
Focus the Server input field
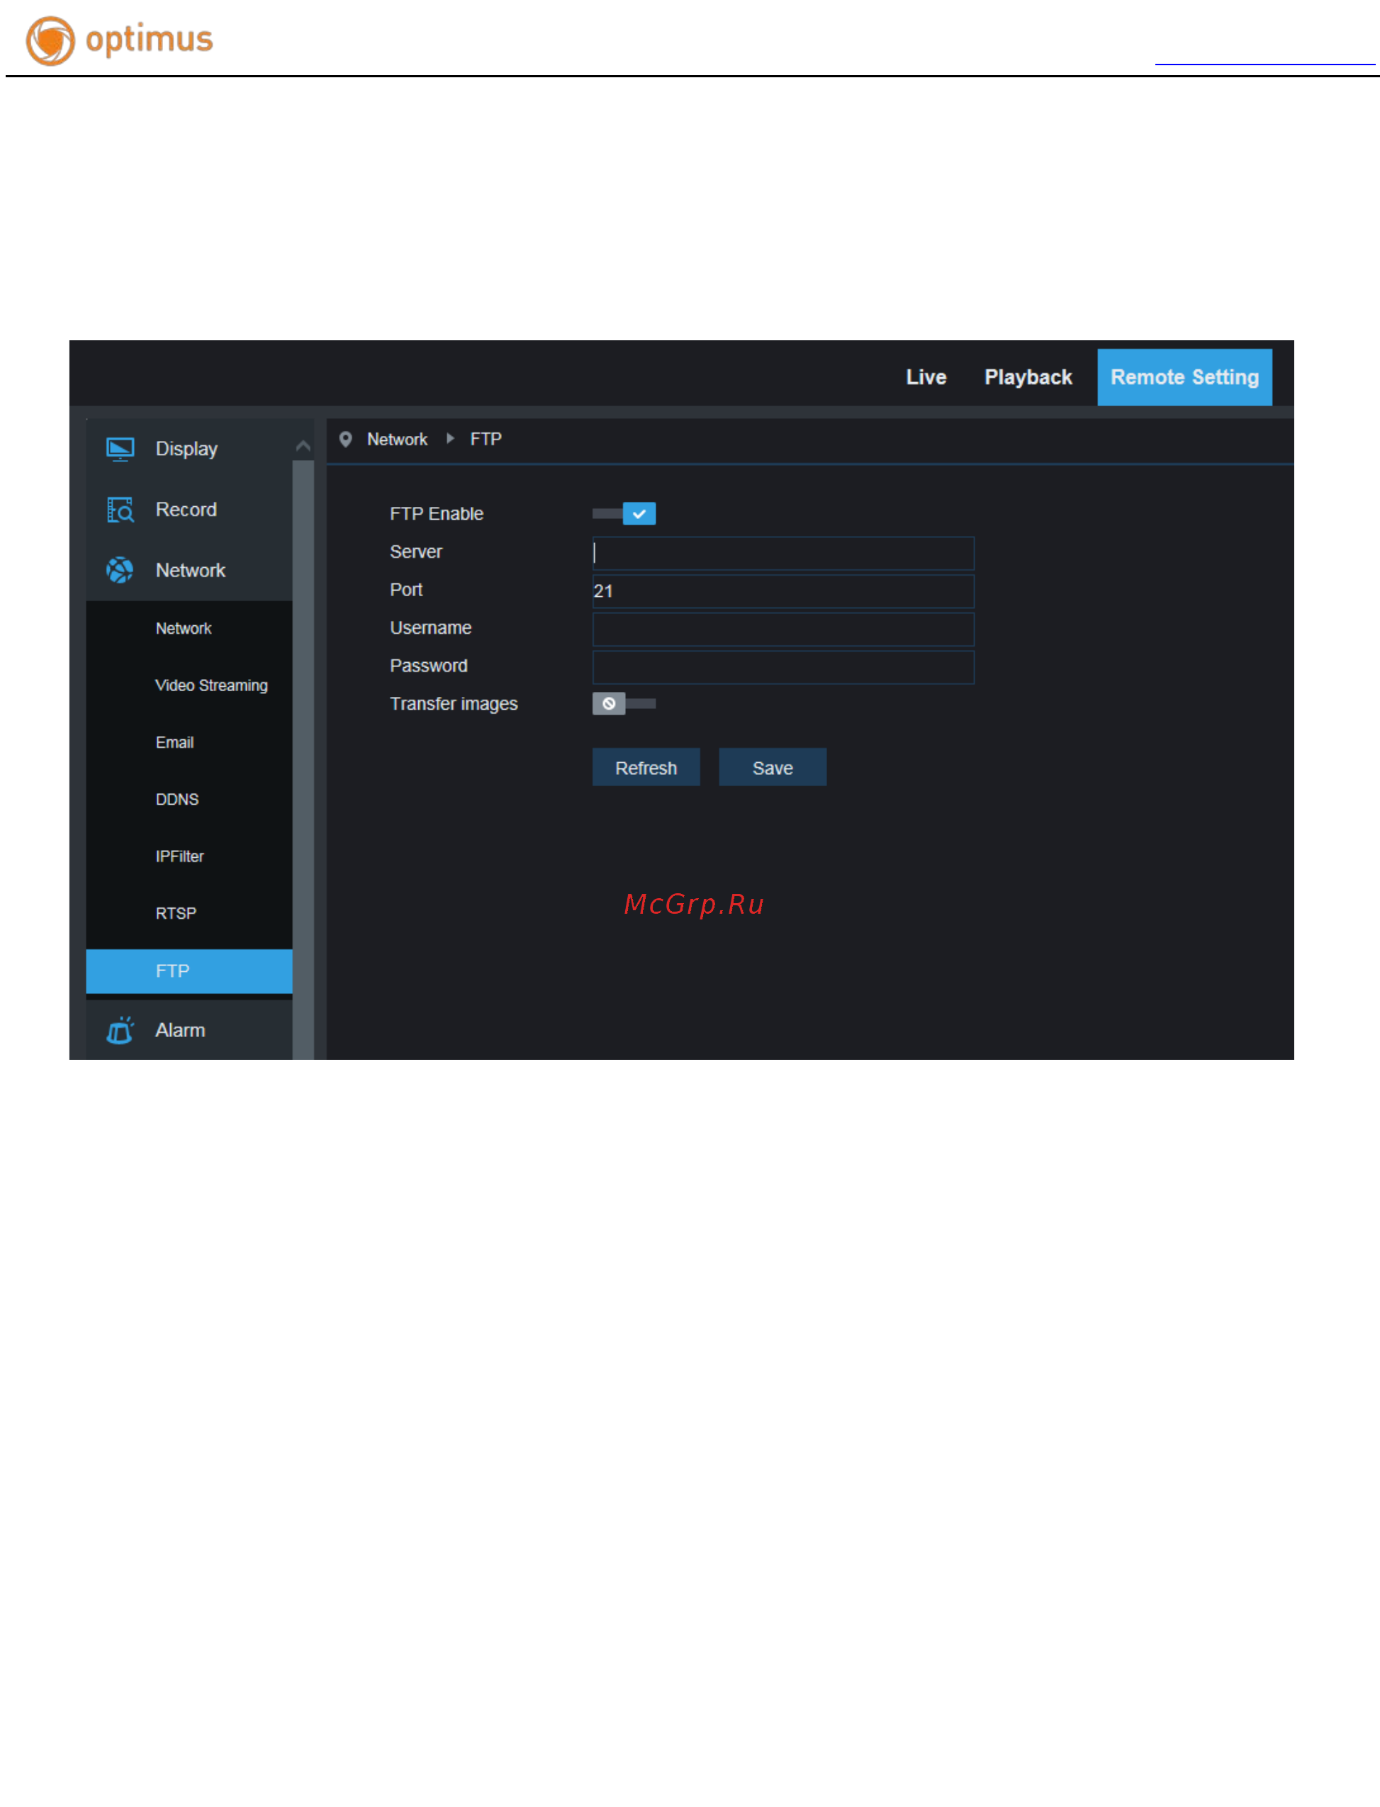782,554
